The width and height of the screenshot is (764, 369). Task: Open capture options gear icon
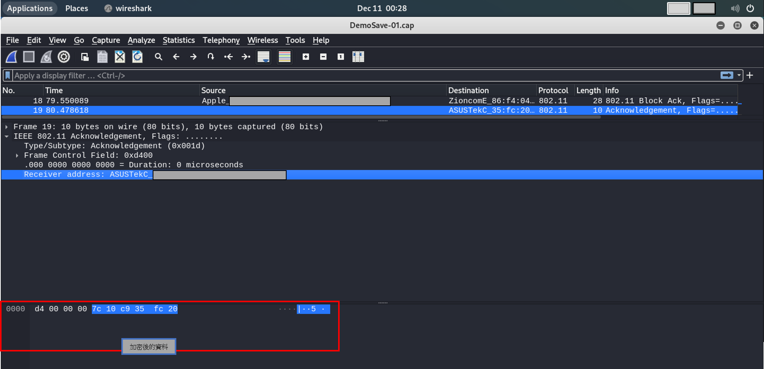pyautogui.click(x=64, y=57)
